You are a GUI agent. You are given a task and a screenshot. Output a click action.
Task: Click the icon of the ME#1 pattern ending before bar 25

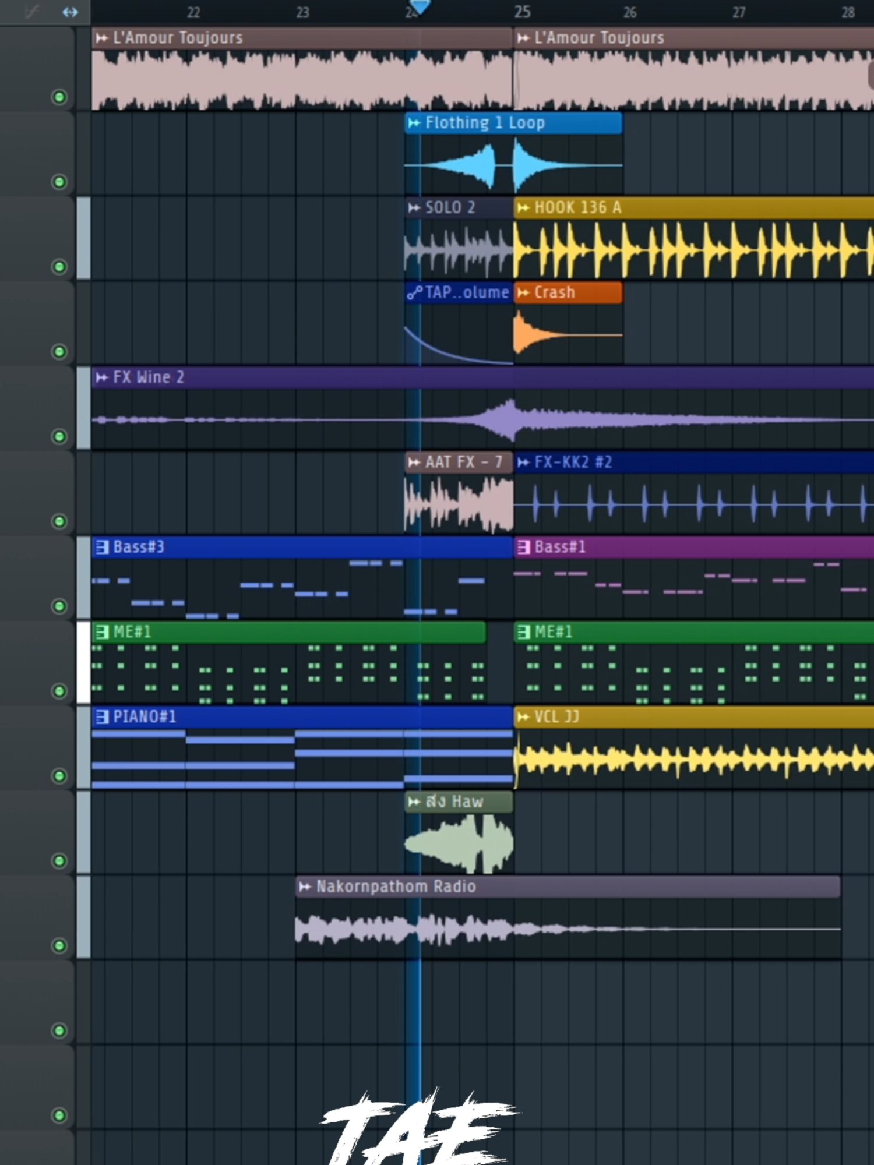tap(102, 632)
